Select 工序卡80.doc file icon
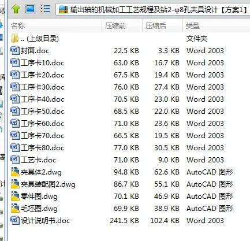Image resolution: width=250 pixels, height=241 pixels. click(15, 147)
